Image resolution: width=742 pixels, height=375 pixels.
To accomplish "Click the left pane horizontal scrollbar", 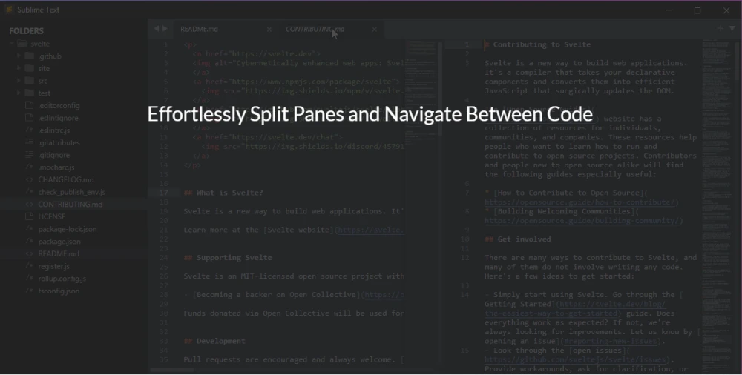I will 172,370.
